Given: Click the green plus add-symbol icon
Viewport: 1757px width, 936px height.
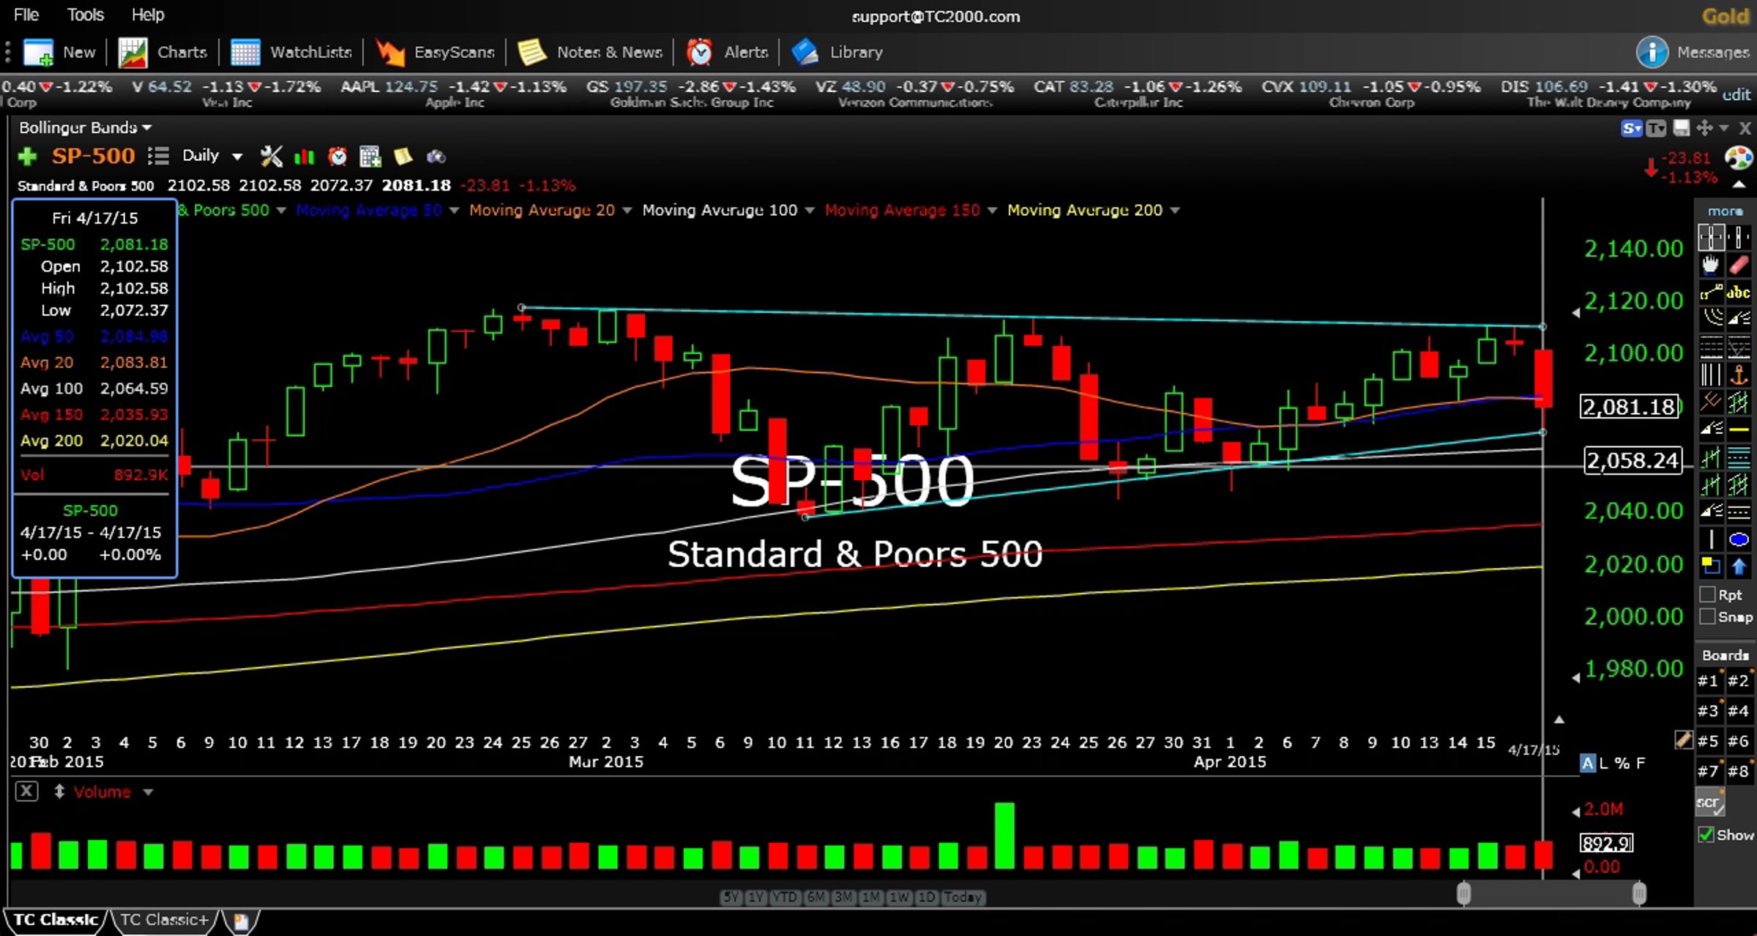Looking at the screenshot, I should (x=27, y=156).
